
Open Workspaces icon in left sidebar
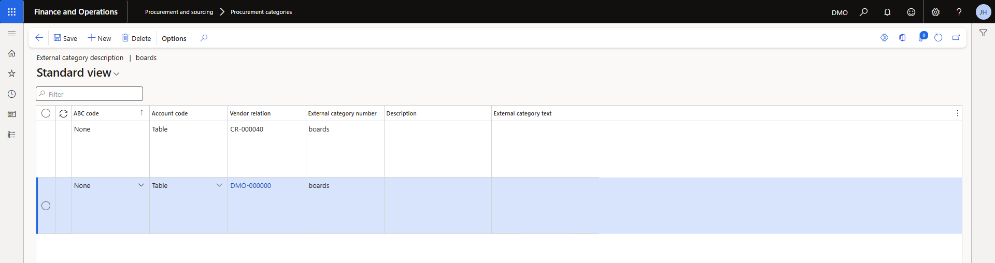coord(11,114)
